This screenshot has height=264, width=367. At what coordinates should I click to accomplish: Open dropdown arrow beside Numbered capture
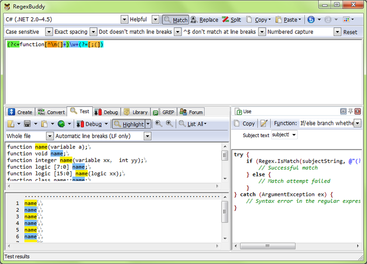pos(337,32)
